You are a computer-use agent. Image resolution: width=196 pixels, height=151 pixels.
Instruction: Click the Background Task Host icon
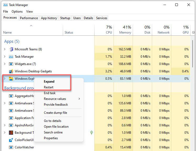tap(11, 133)
